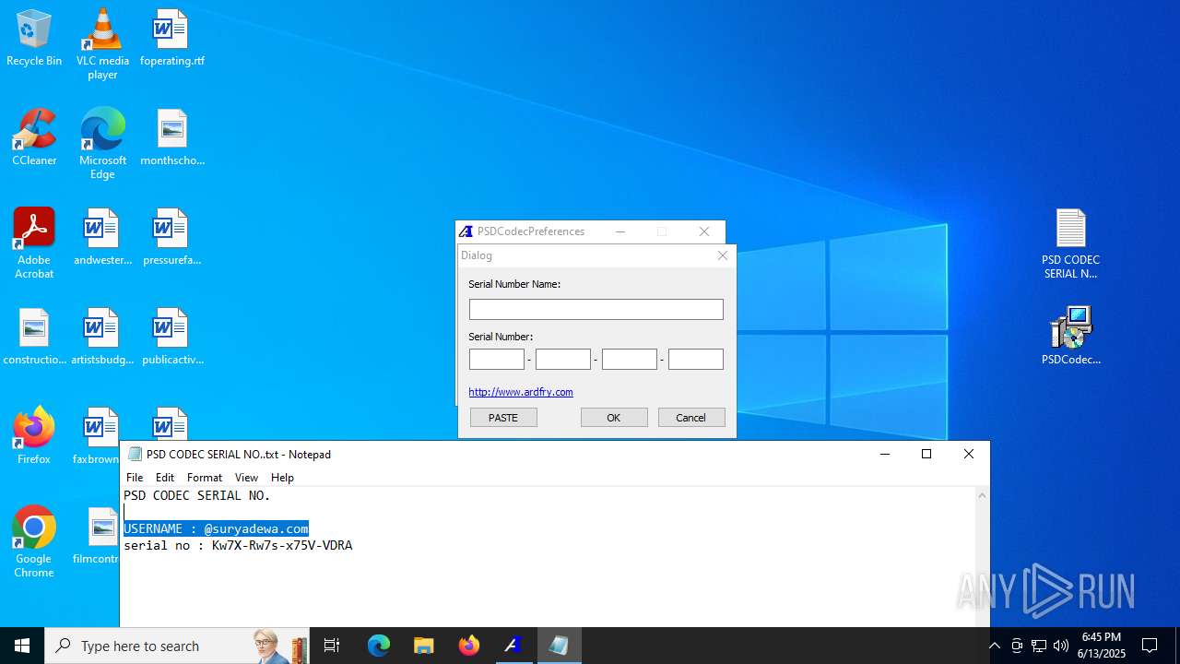The image size is (1180, 664).
Task: Launch Edge from the taskbar
Action: pos(379,646)
